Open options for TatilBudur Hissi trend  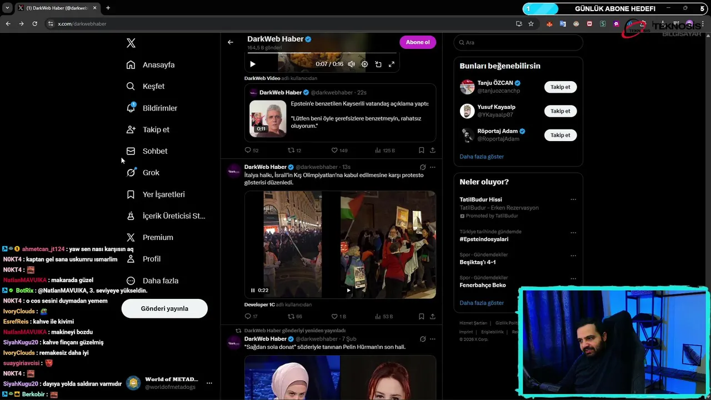(x=573, y=200)
